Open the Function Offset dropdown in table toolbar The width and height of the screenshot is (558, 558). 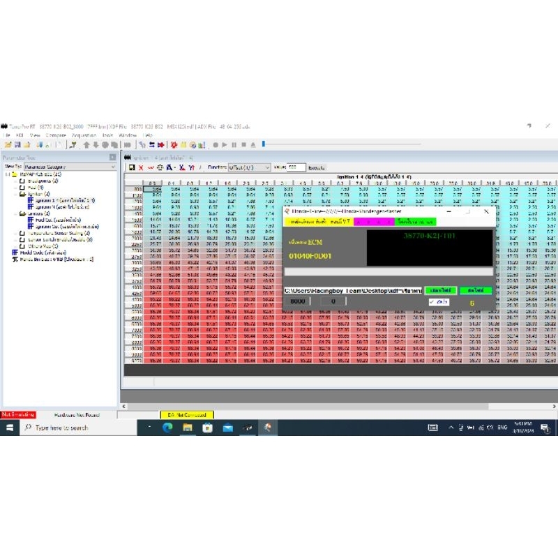point(266,167)
